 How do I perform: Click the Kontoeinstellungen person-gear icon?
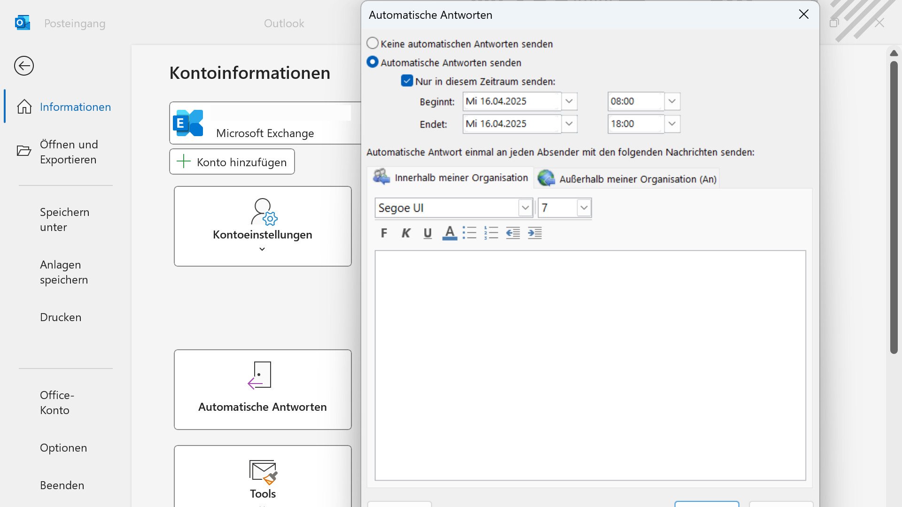(x=264, y=212)
